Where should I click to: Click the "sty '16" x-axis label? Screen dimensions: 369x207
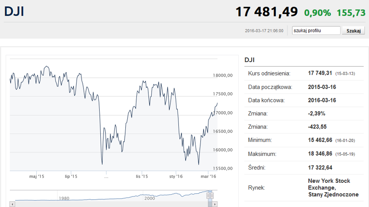[x=176, y=177]
